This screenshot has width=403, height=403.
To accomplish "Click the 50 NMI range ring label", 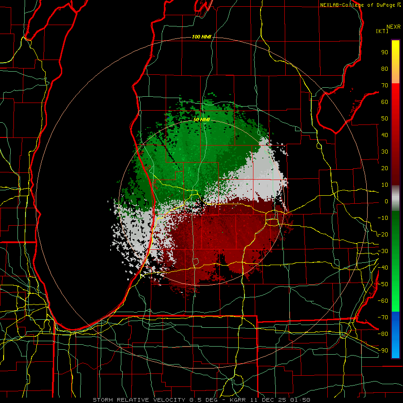I will [201, 120].
